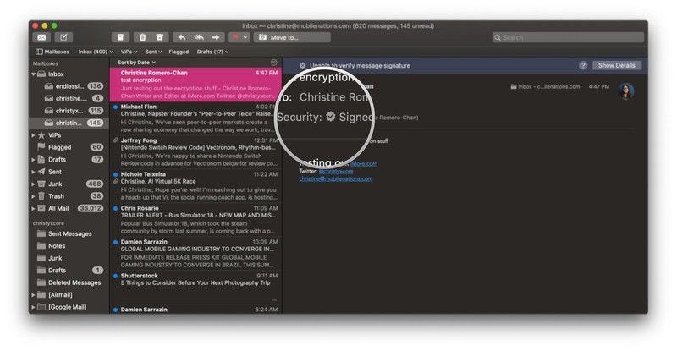
Task: Open Drafts (17) favorites dropdown
Action: coord(212,52)
